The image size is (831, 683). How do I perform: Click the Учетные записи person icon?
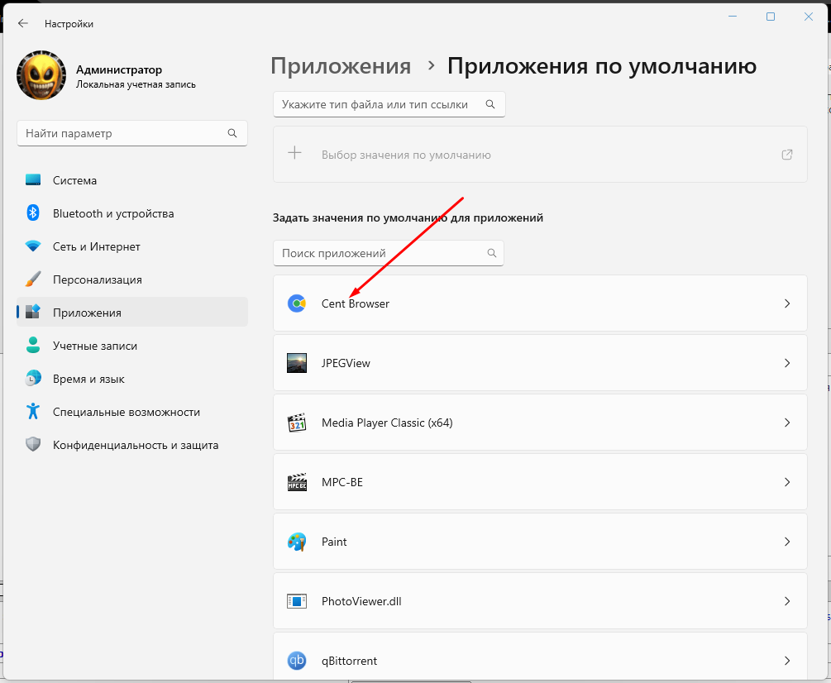click(33, 346)
